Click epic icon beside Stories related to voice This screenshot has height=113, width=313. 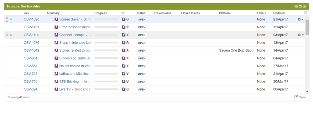point(56,50)
